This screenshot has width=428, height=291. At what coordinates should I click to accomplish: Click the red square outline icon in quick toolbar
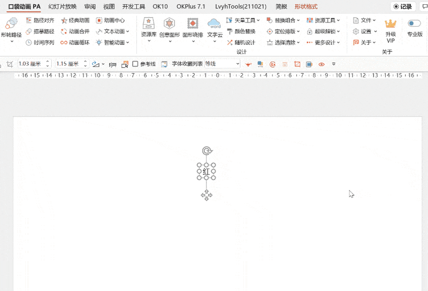pyautogui.click(x=297, y=64)
